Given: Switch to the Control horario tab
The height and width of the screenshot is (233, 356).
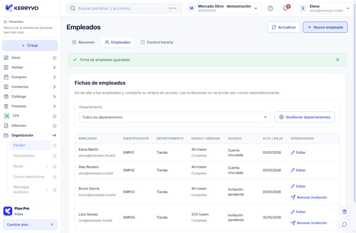Looking at the screenshot, I should coord(157,42).
